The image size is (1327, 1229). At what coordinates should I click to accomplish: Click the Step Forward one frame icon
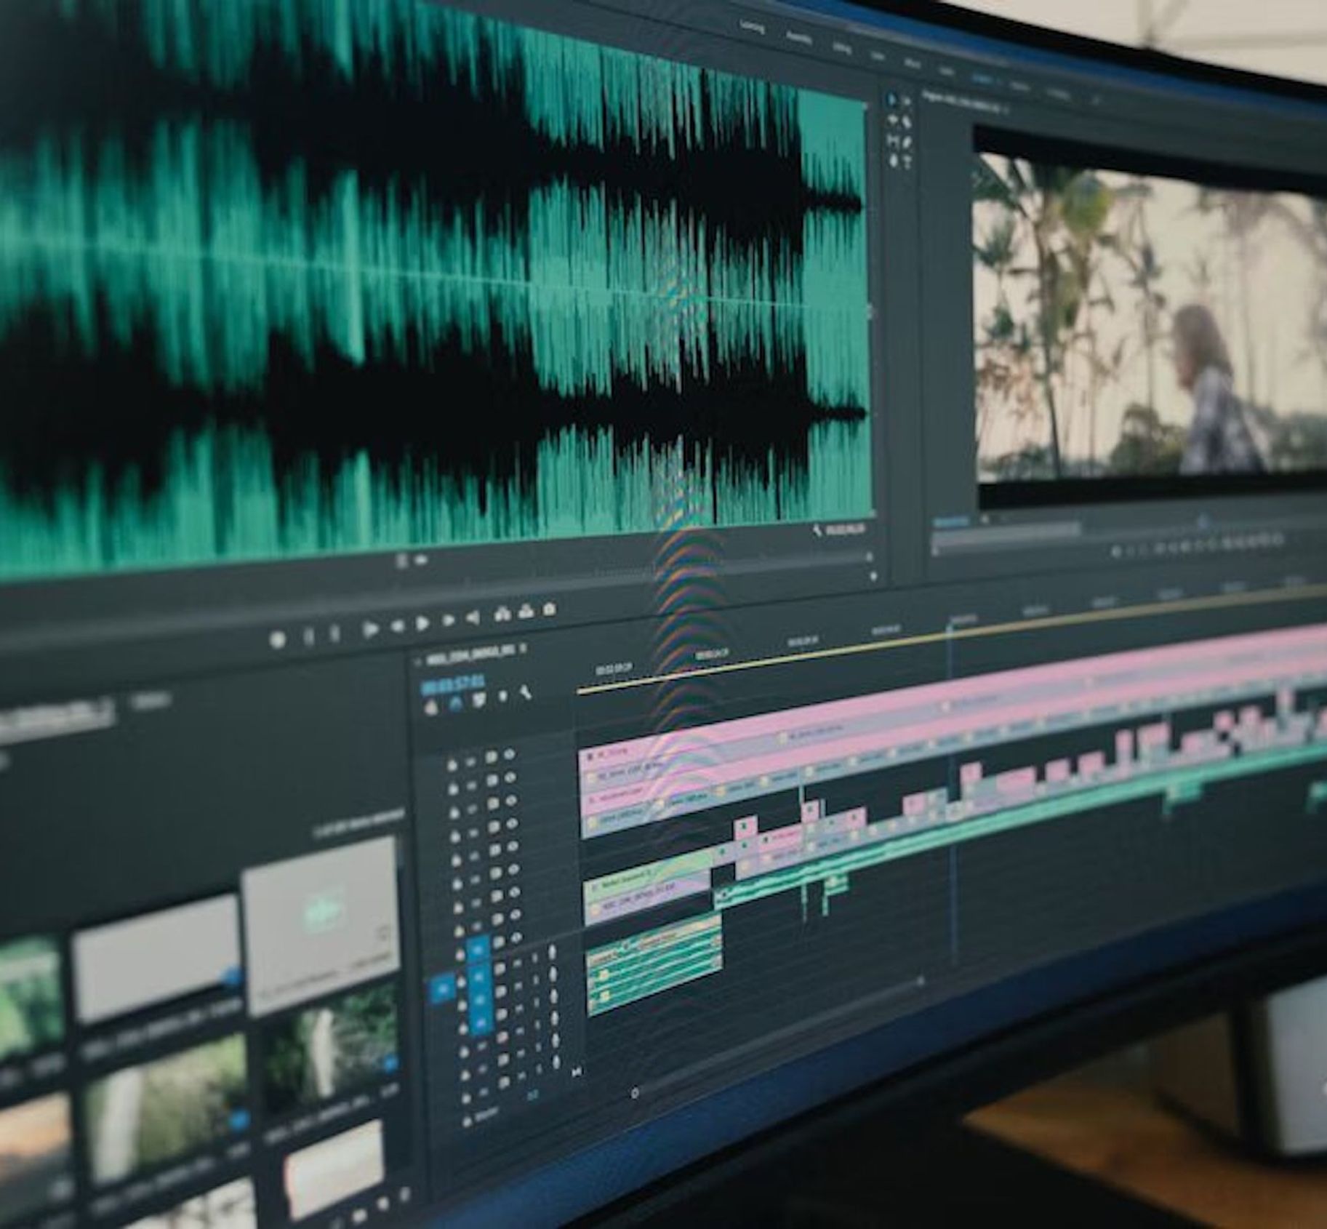[449, 620]
